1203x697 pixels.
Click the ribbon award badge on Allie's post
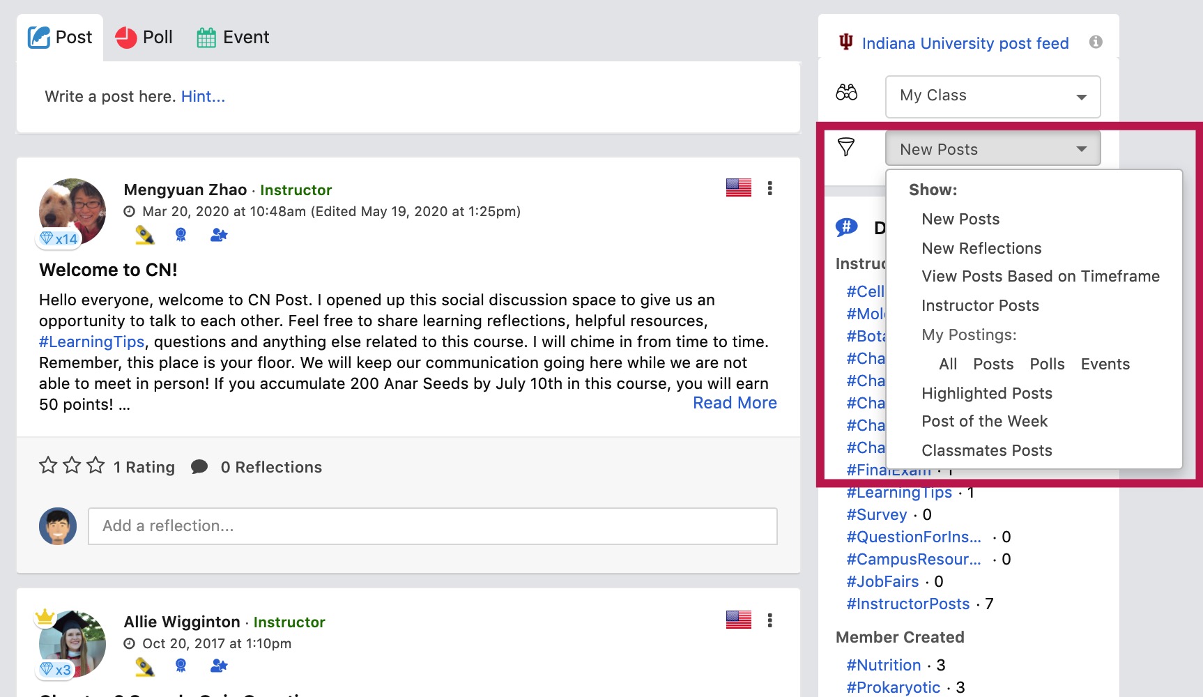pyautogui.click(x=181, y=666)
